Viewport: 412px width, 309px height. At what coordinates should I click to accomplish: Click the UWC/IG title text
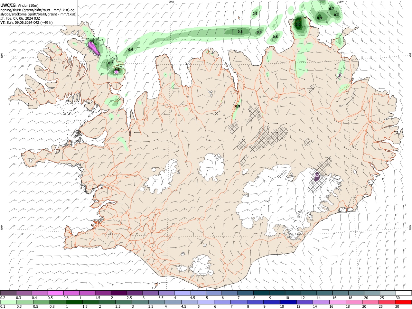click(7, 5)
